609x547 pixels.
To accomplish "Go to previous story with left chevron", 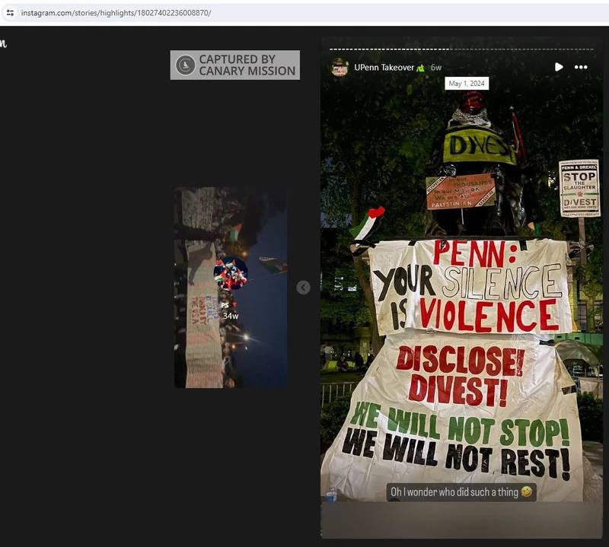I will point(303,288).
